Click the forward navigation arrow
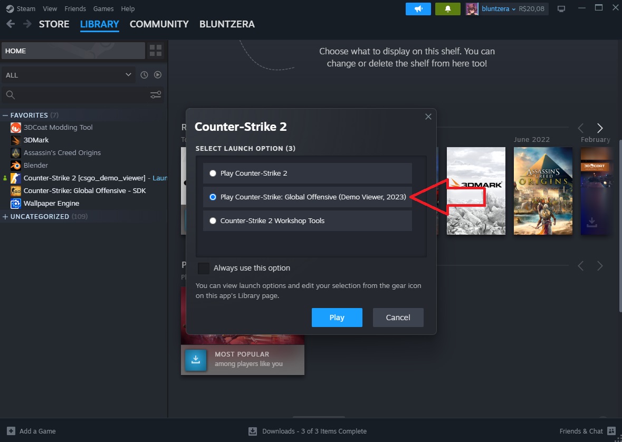 (x=27, y=24)
